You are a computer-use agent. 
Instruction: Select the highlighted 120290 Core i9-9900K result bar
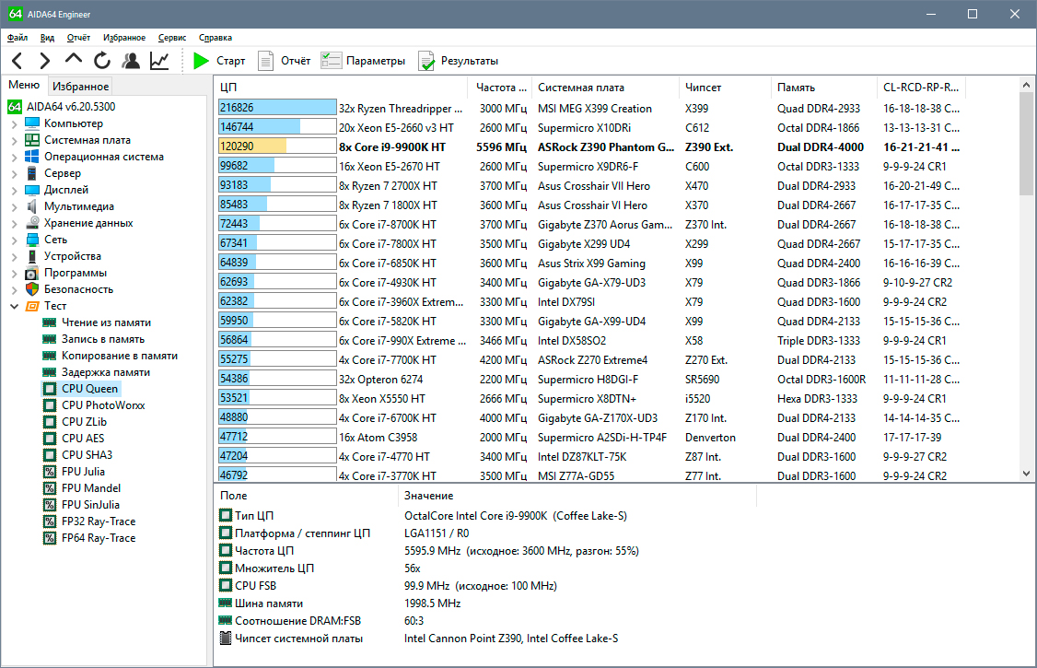pos(277,146)
